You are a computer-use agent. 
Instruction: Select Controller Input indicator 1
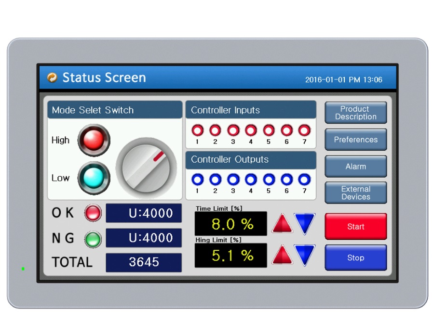coord(197,130)
